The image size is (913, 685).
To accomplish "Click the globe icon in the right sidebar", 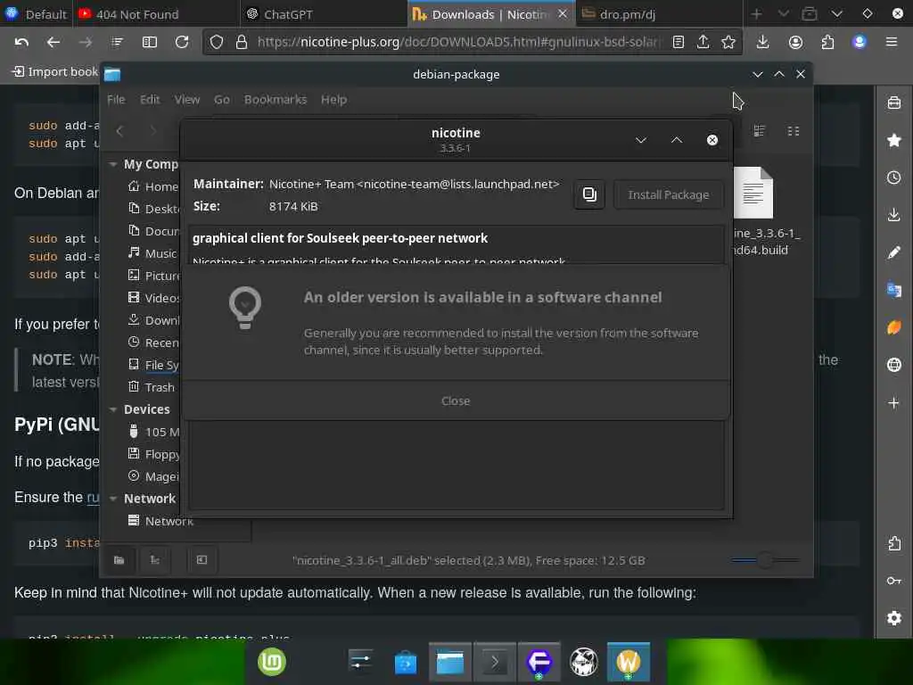I will [x=893, y=365].
